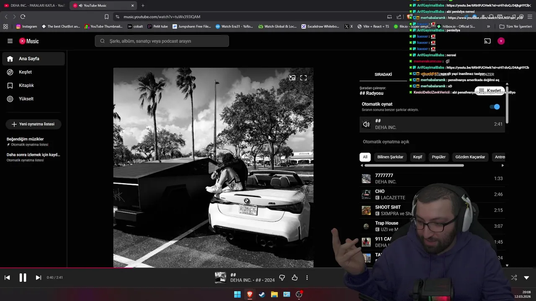The height and width of the screenshot is (301, 536).
Task: Close the YouTube Music browser tab
Action: [133, 5]
